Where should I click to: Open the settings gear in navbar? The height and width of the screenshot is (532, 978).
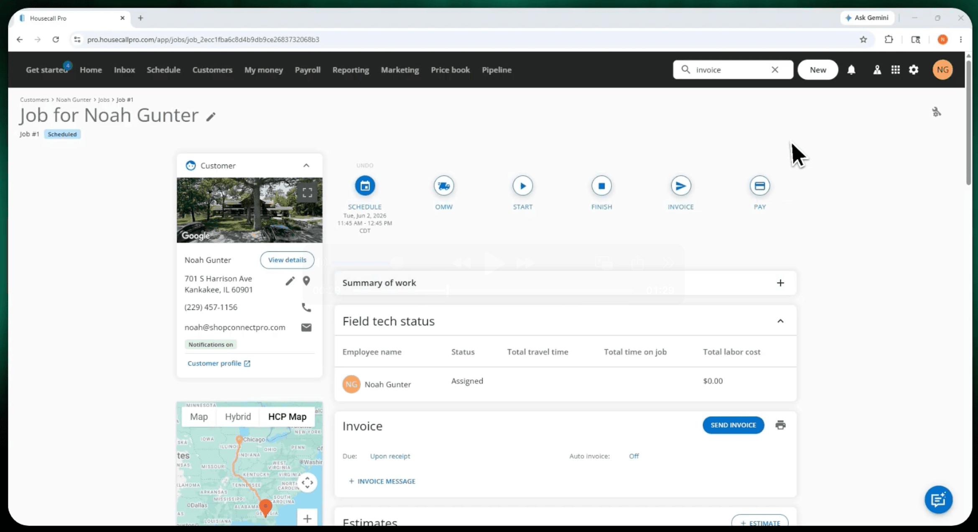coord(914,70)
